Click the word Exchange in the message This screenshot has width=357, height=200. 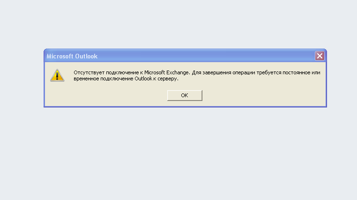coord(178,72)
